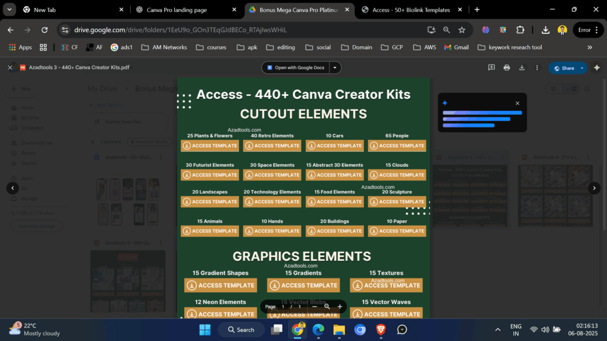This screenshot has width=607, height=341.
Task: Open the editing bookmark folder
Action: pyautogui.click(x=282, y=47)
